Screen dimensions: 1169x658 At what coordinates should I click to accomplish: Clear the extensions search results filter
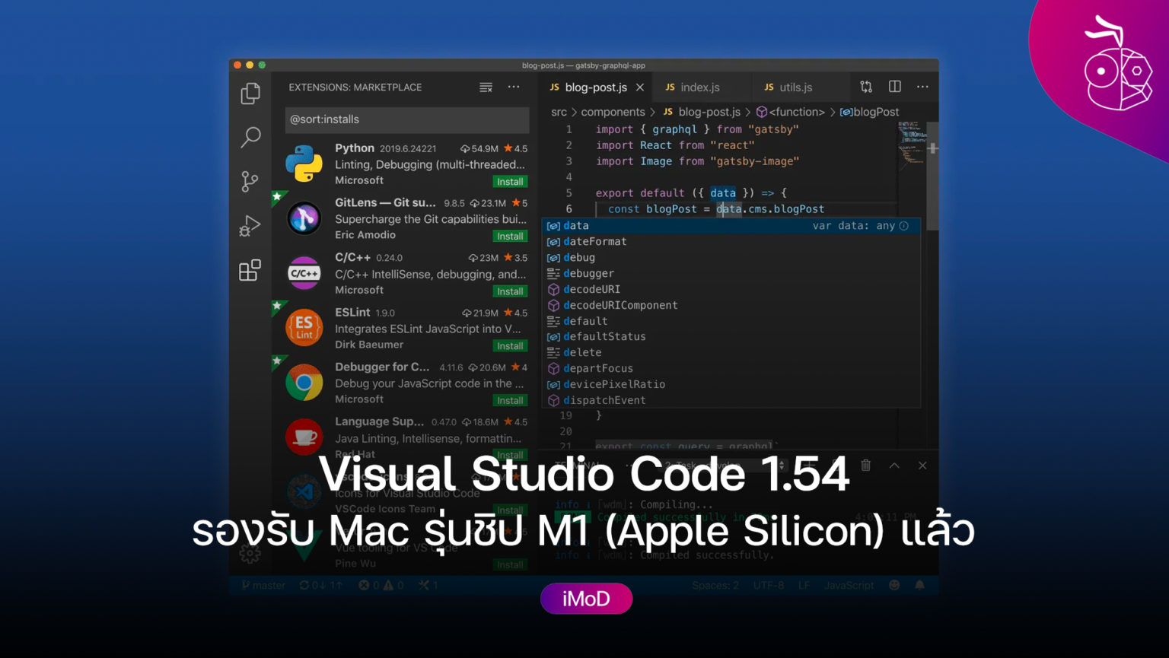click(486, 87)
